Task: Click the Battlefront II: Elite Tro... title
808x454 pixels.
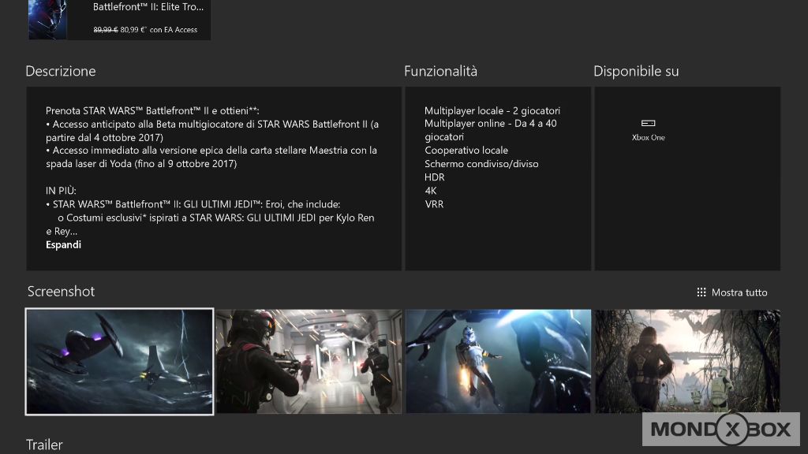Action: 148,7
